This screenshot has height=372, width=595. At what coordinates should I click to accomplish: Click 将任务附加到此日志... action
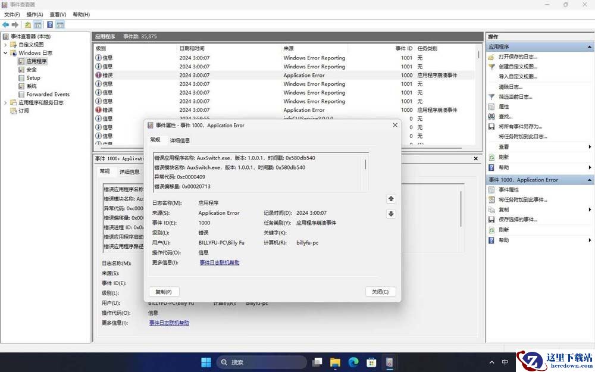pyautogui.click(x=523, y=137)
